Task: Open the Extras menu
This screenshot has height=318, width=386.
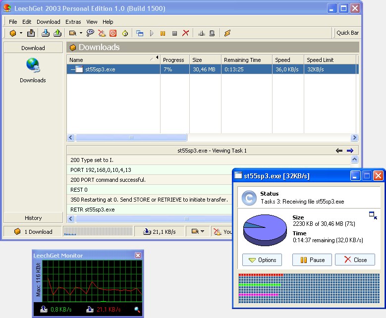Action: pos(73,22)
